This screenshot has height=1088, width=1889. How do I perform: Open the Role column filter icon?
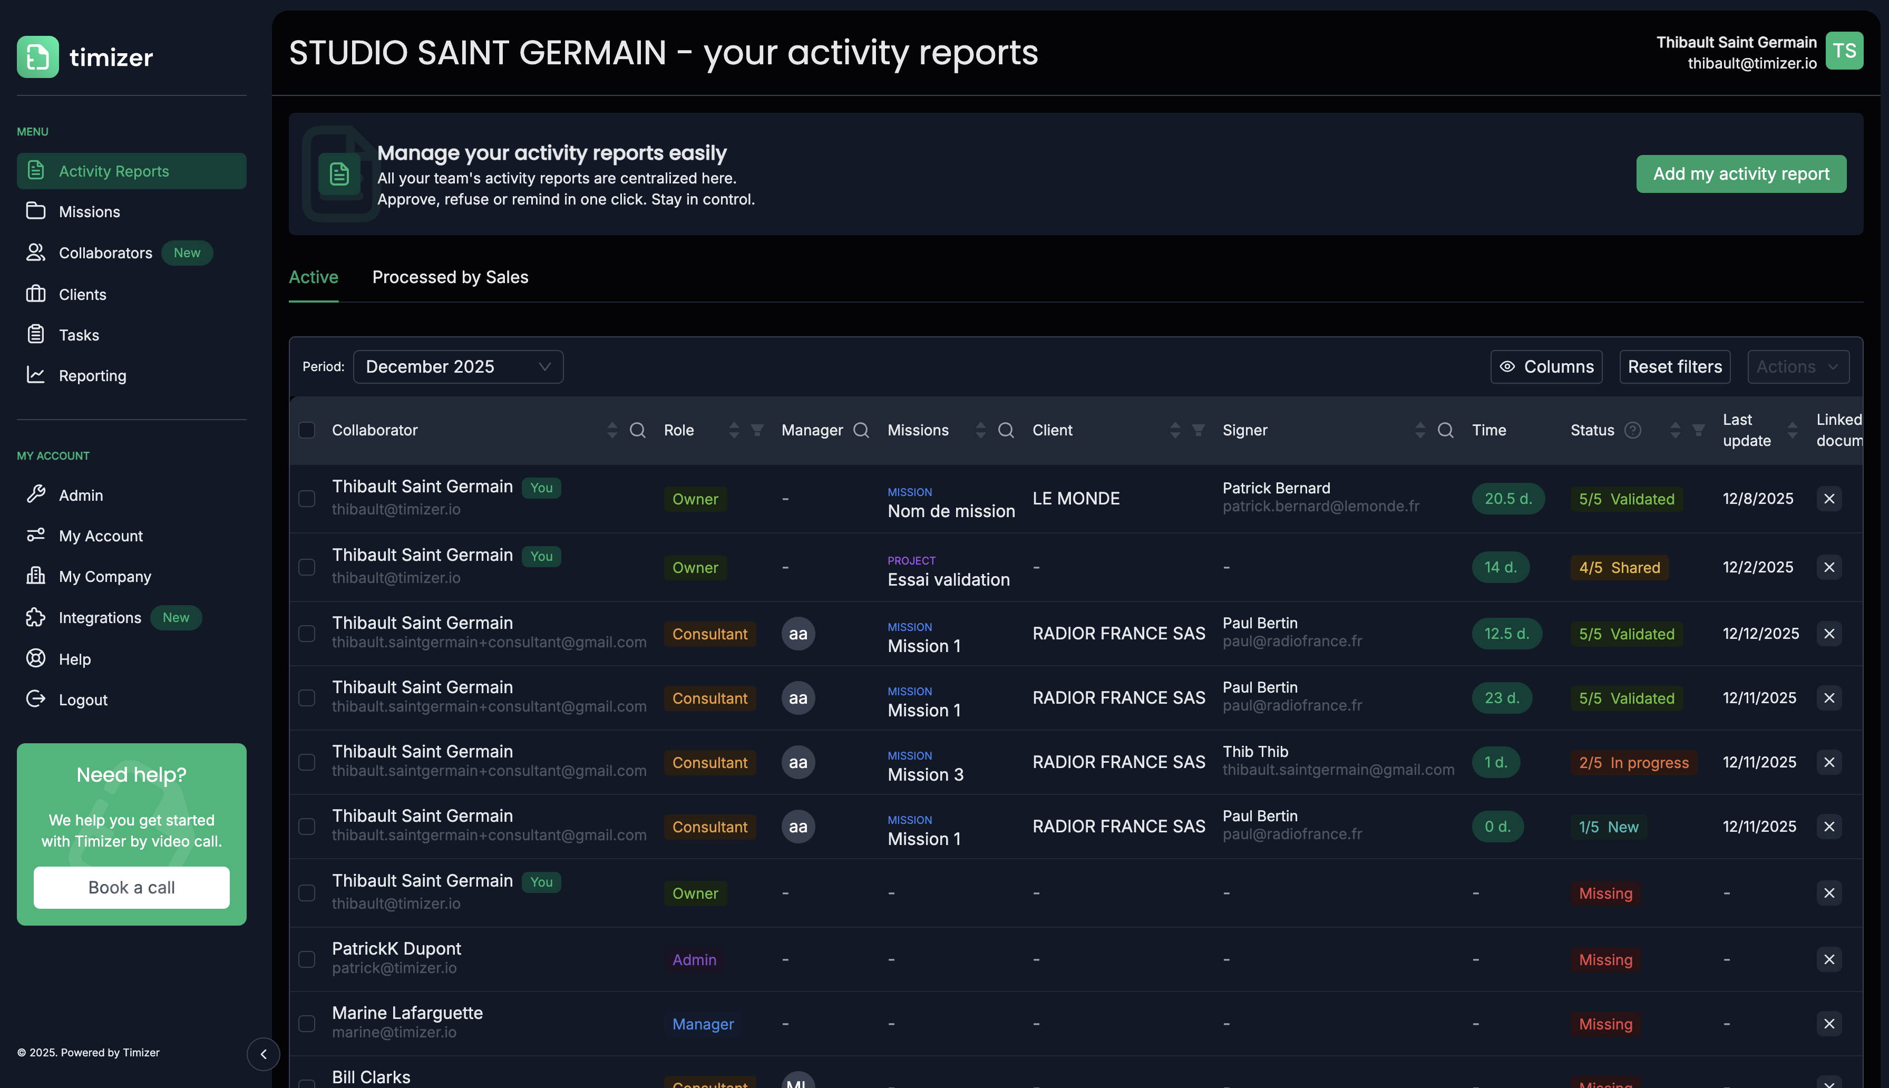(x=757, y=430)
